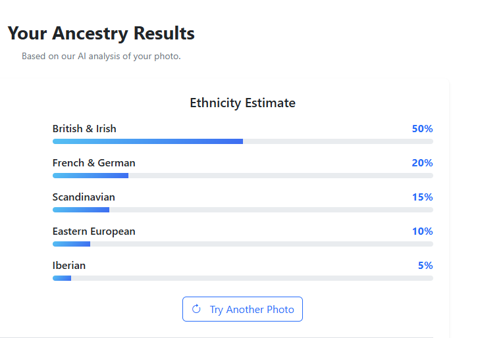The image size is (480, 338).
Task: Click the refresh icon in Try Another Photo
Action: pyautogui.click(x=196, y=309)
